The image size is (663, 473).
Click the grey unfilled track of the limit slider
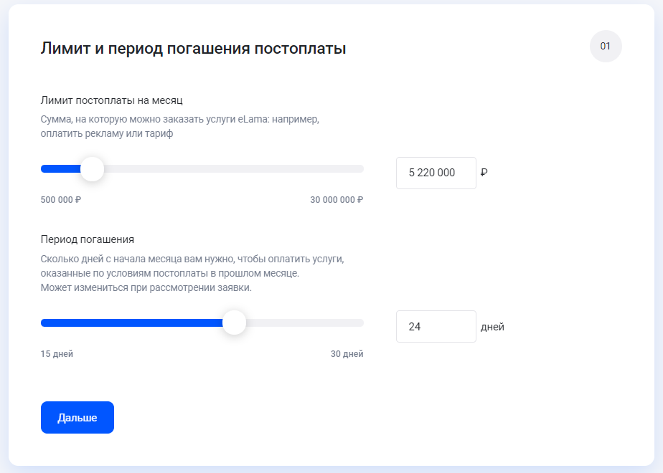tap(234, 169)
